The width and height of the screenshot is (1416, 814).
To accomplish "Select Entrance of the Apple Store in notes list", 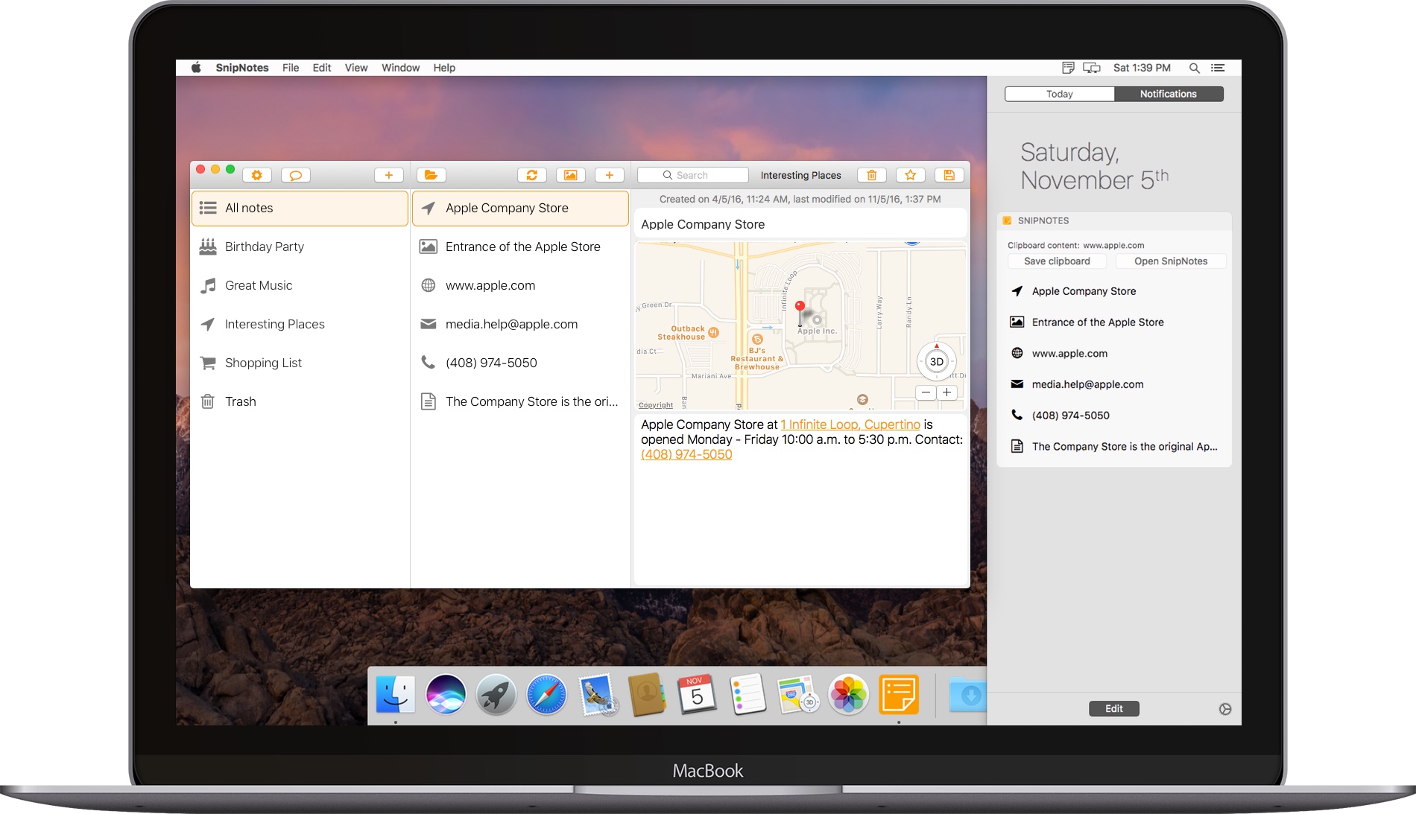I will tap(521, 247).
